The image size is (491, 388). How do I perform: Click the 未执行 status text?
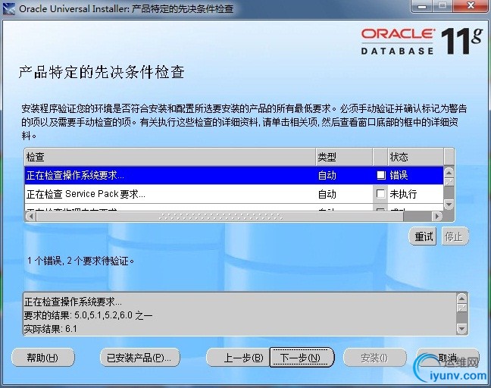(x=403, y=194)
